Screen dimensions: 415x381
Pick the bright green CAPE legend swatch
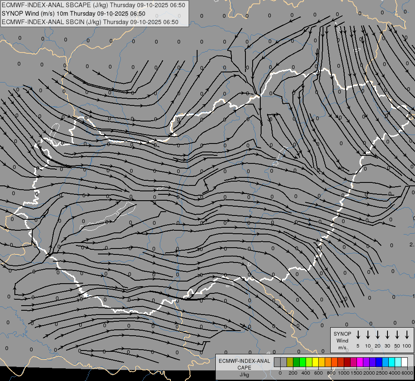303,362
